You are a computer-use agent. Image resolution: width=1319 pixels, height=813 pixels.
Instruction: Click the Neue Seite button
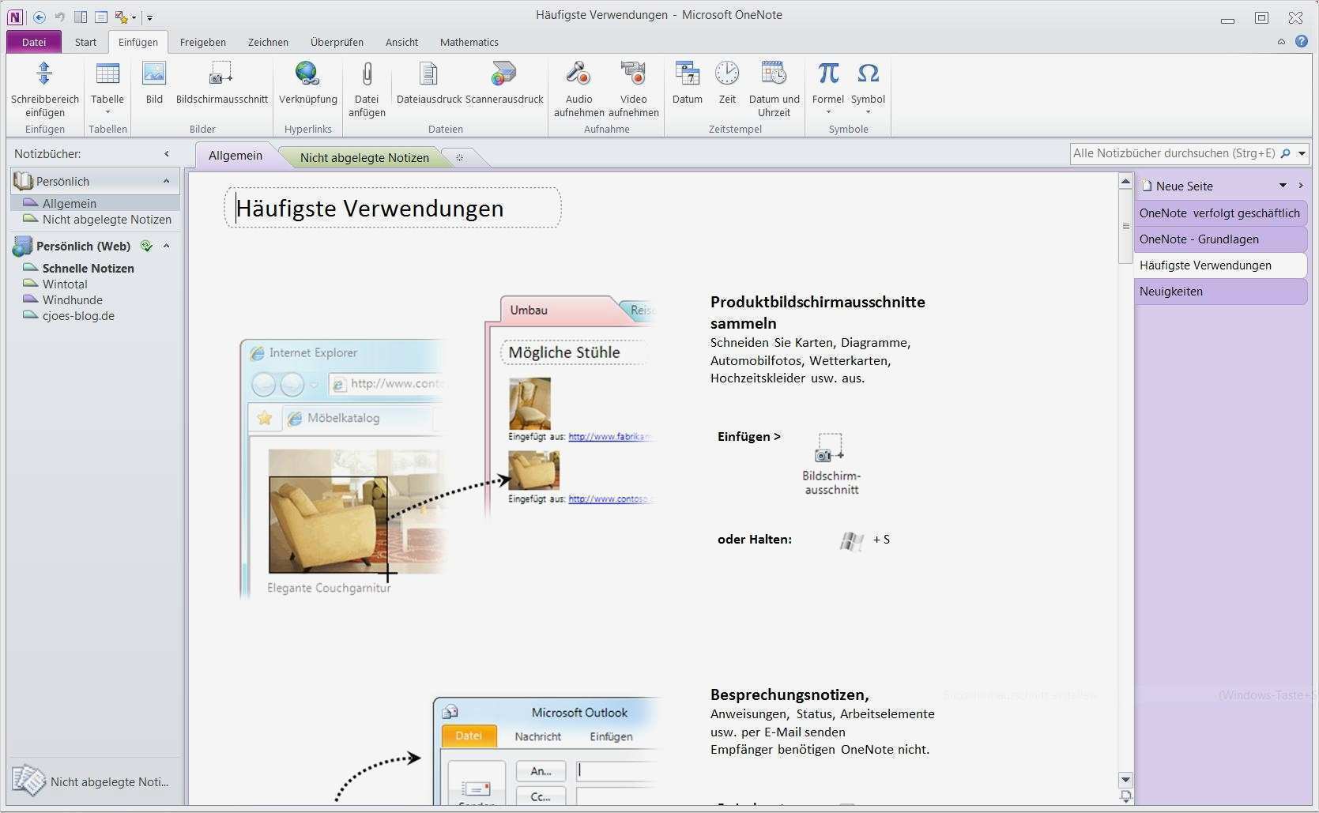[1178, 186]
